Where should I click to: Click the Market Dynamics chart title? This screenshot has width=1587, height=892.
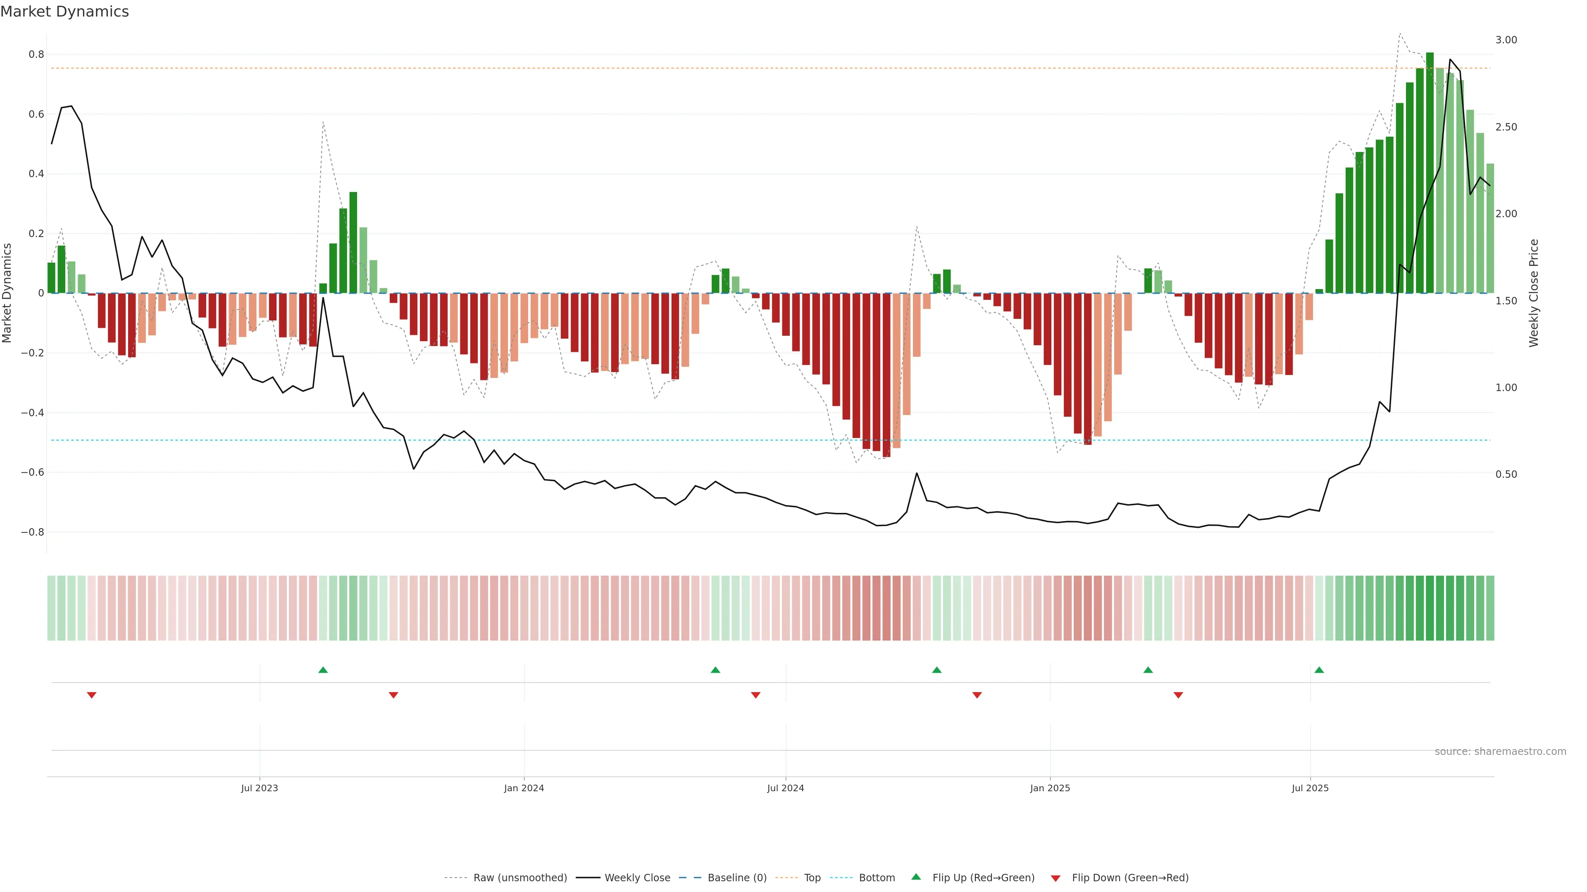[x=65, y=12]
